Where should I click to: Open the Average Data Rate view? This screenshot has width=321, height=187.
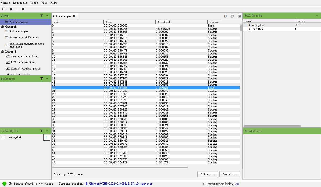tap(24, 56)
